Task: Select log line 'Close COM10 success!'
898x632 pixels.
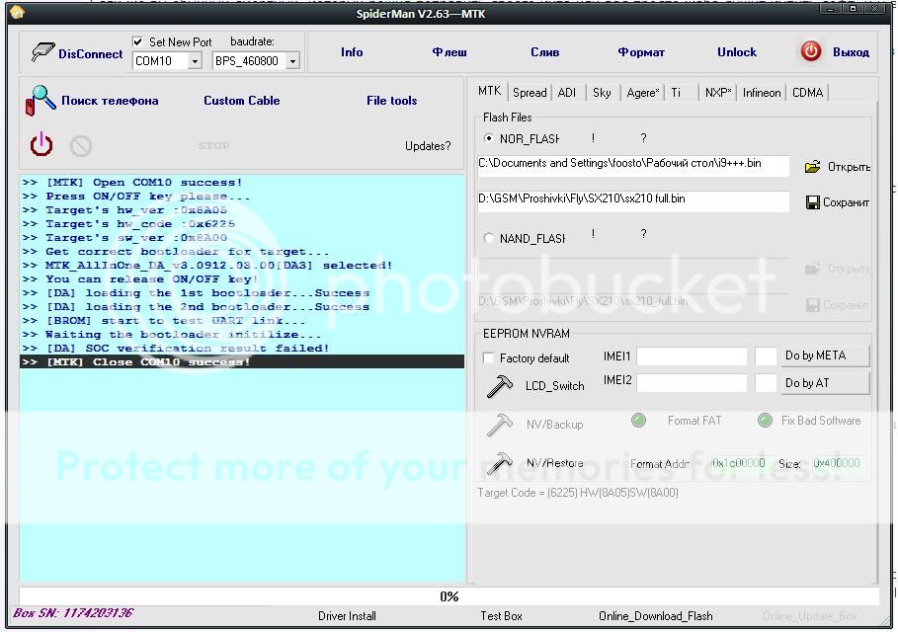Action: 242,361
